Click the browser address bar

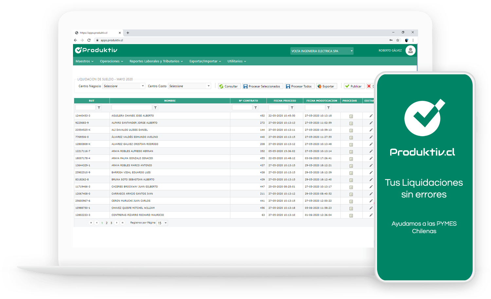tap(241, 40)
